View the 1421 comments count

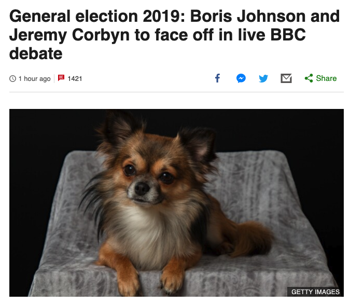click(x=75, y=79)
